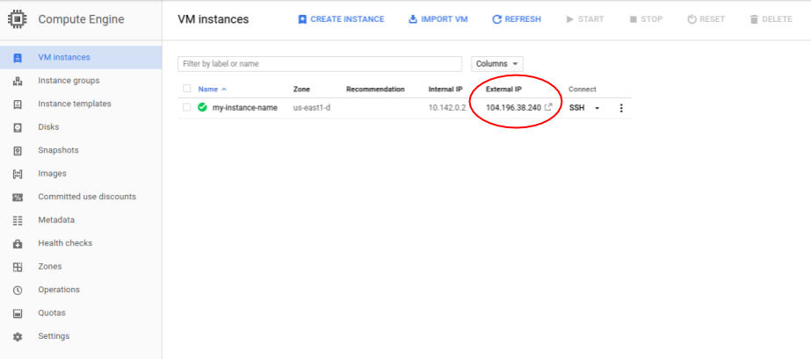The image size is (811, 359).
Task: Click the Snapshots sidebar icon
Action: tap(18, 151)
